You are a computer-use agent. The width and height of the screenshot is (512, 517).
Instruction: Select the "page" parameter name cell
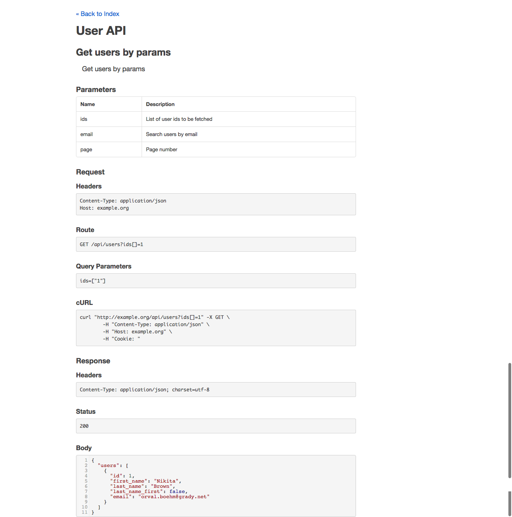coord(109,150)
